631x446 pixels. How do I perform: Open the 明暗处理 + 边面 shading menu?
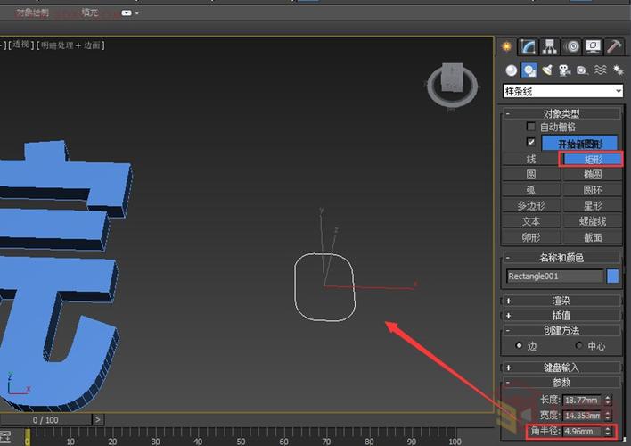[x=70, y=45]
